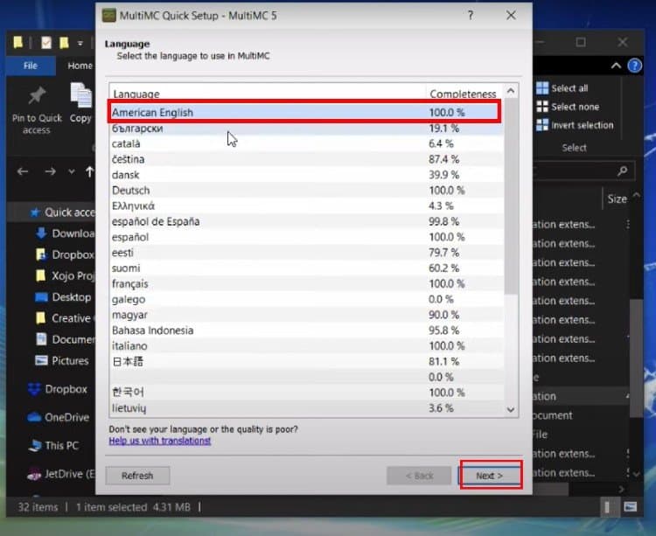Click Select all in Explorer ribbon
The height and width of the screenshot is (536, 656).
pyautogui.click(x=562, y=88)
